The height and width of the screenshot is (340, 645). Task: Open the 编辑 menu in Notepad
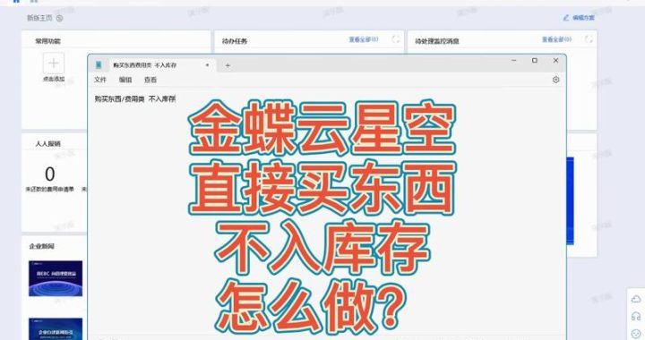click(x=125, y=80)
